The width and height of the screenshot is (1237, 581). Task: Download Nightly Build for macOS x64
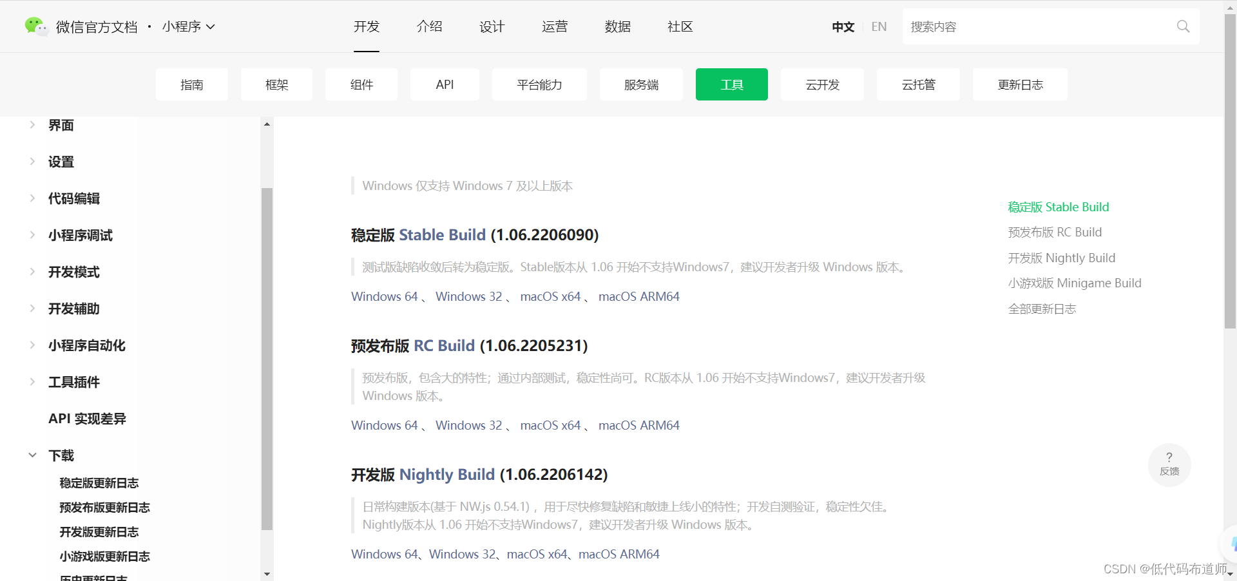click(x=537, y=554)
